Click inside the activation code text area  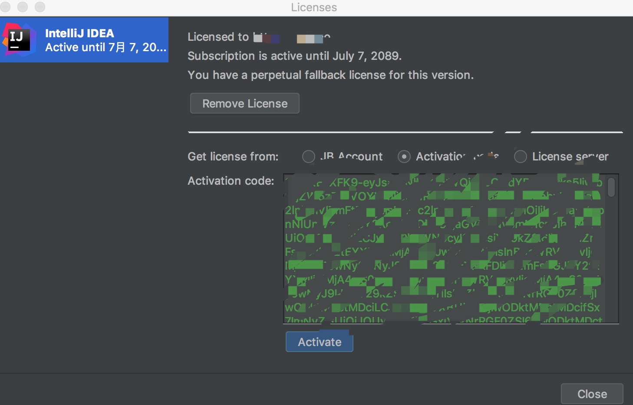click(x=443, y=248)
